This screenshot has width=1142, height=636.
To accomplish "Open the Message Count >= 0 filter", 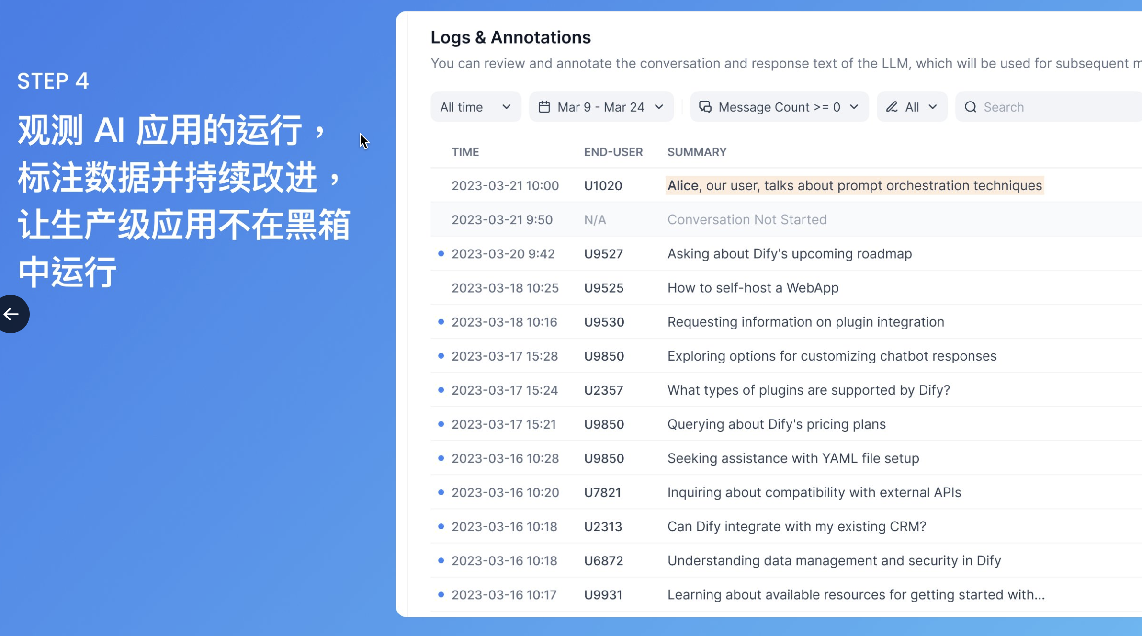I will (x=779, y=107).
